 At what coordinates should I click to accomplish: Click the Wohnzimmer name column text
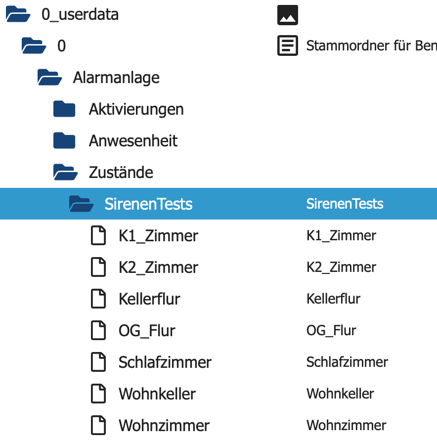tap(346, 425)
